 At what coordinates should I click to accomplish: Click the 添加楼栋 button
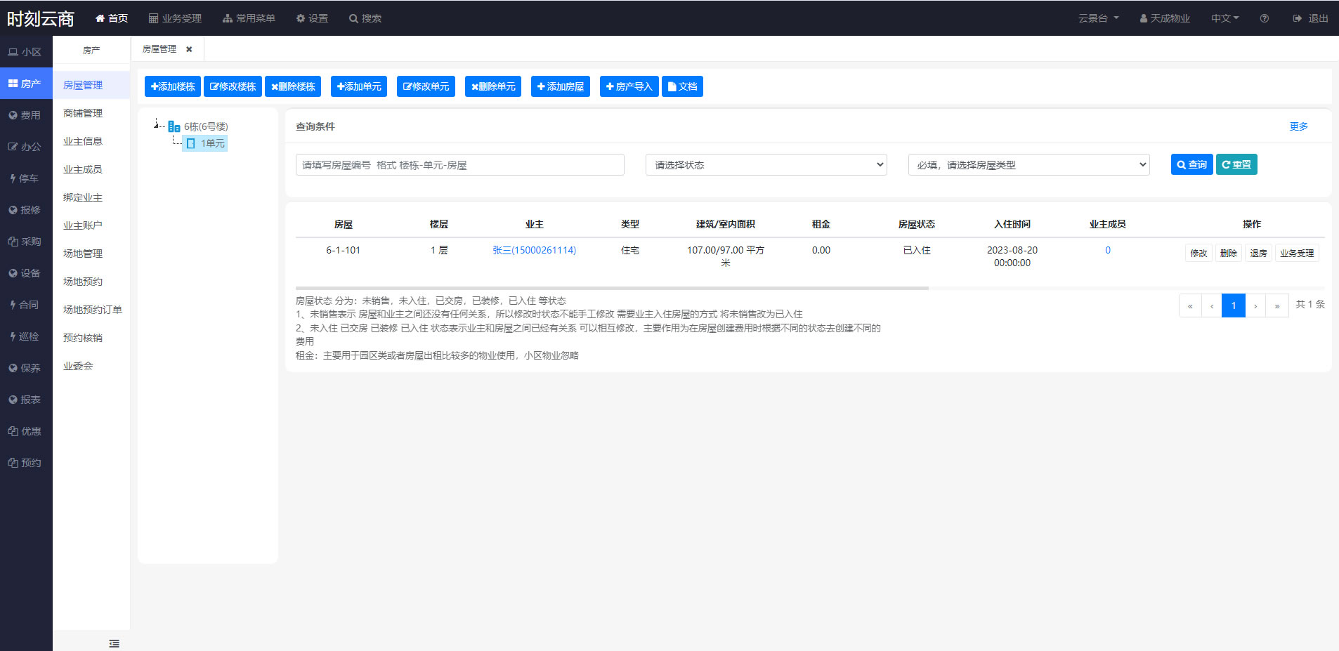coord(173,86)
